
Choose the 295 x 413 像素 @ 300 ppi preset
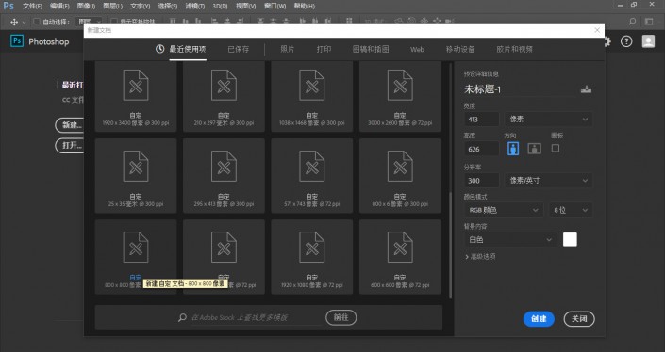click(x=224, y=176)
